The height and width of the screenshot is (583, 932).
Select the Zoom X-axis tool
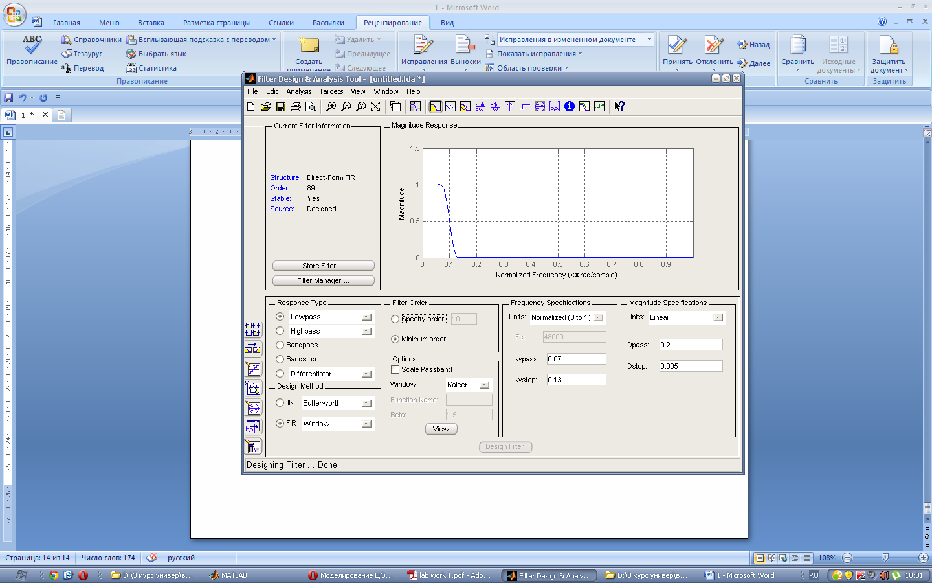[x=346, y=107]
